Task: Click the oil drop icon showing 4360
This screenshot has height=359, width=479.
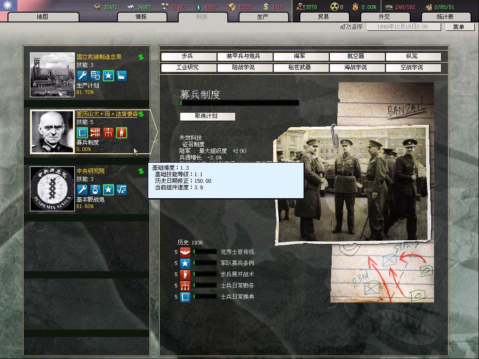Action: (199, 7)
